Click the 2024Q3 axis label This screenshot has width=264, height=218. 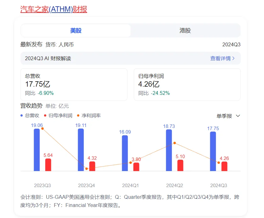point(219,186)
